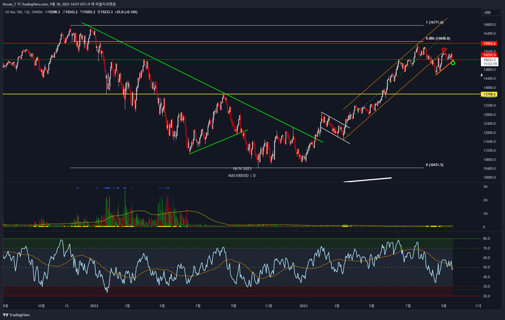Click the "16800.0" label on the price scale
The image size is (505, 320).
click(490, 25)
